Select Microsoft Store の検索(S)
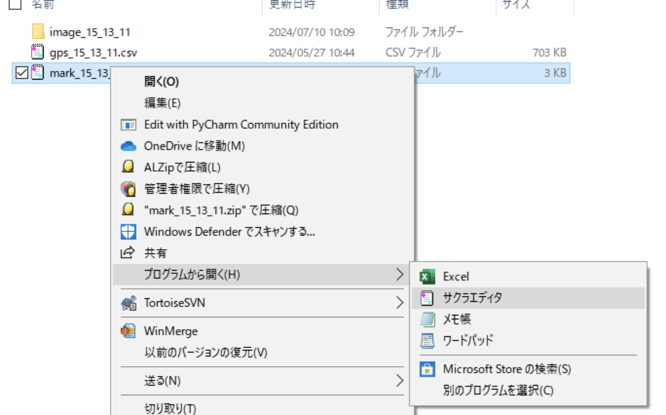 [x=507, y=369]
